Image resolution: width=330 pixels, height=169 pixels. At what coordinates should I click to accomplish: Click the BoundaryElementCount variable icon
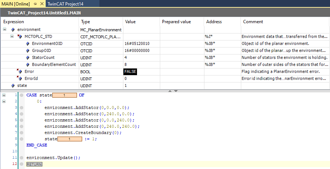pos(28,64)
